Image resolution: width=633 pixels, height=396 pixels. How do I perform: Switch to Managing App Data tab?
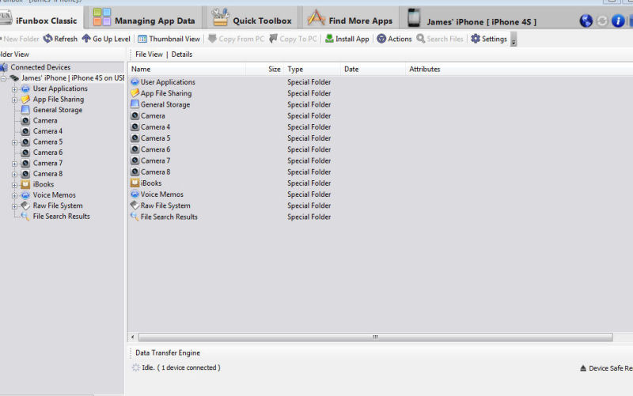[144, 18]
